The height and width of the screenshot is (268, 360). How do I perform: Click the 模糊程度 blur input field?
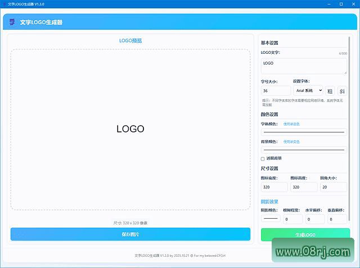click(x=292, y=219)
